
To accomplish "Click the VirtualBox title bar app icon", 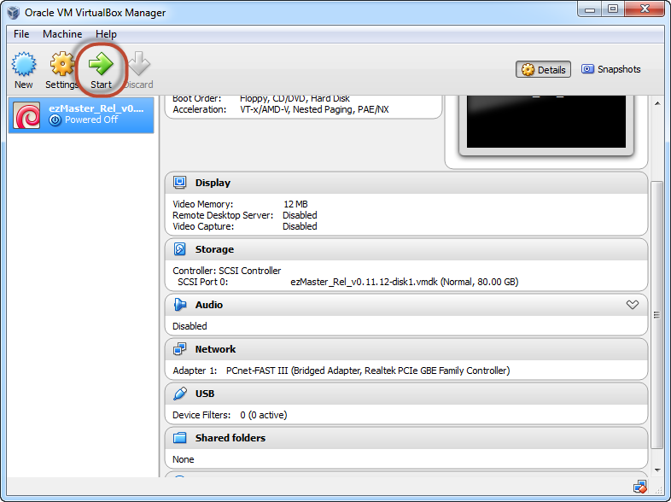I will click(x=14, y=13).
